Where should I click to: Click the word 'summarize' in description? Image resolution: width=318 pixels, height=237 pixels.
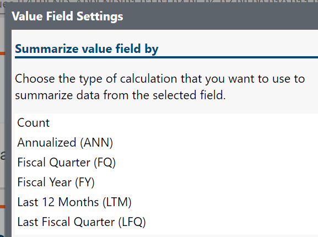coord(44,95)
